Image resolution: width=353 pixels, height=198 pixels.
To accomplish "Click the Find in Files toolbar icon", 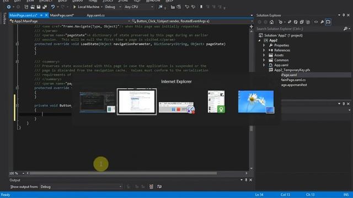I will [x=161, y=7].
